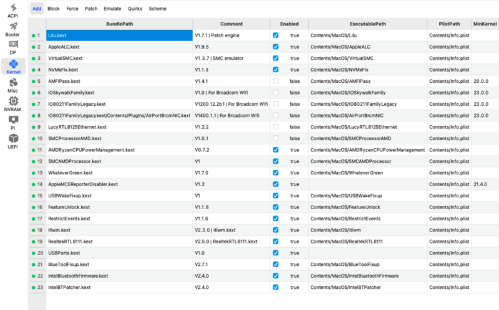Uncheck the itlwm.kext Enabled checkbox
499x310 pixels.
(276, 230)
